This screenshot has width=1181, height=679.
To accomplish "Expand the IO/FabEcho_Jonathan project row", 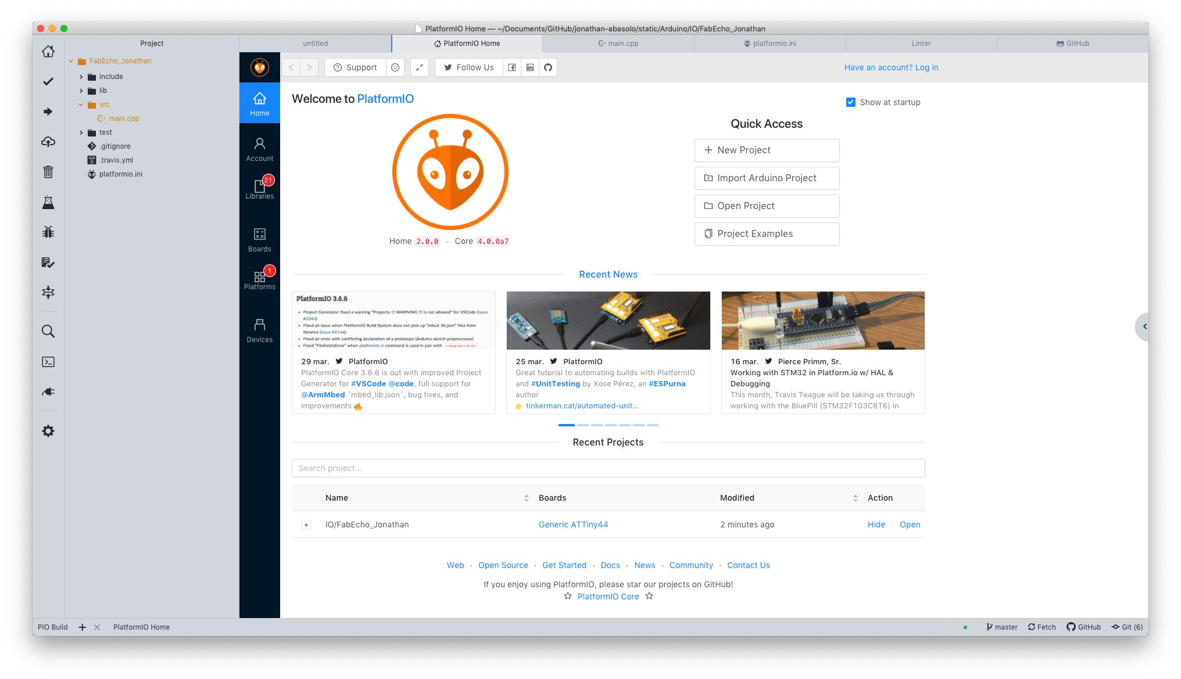I will pyautogui.click(x=306, y=525).
